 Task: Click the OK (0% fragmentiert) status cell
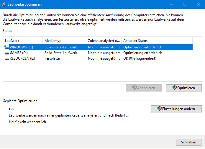140,58
